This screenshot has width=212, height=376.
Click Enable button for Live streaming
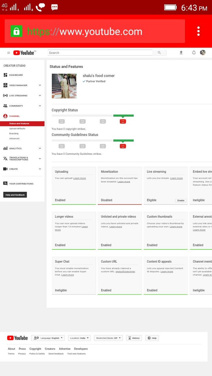coord(181,201)
